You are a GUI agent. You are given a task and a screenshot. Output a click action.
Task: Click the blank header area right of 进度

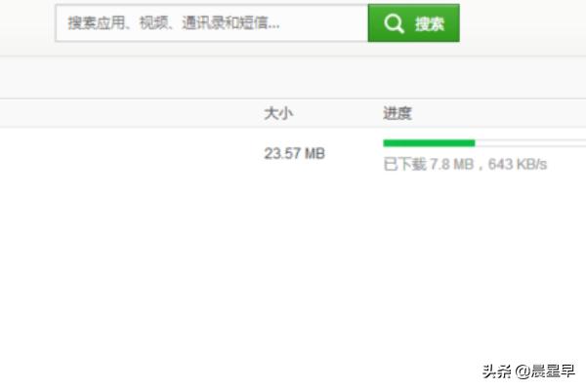point(501,113)
